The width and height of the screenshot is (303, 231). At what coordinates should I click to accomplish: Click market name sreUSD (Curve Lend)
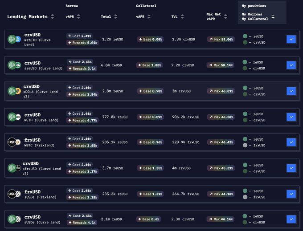pos(43,68)
